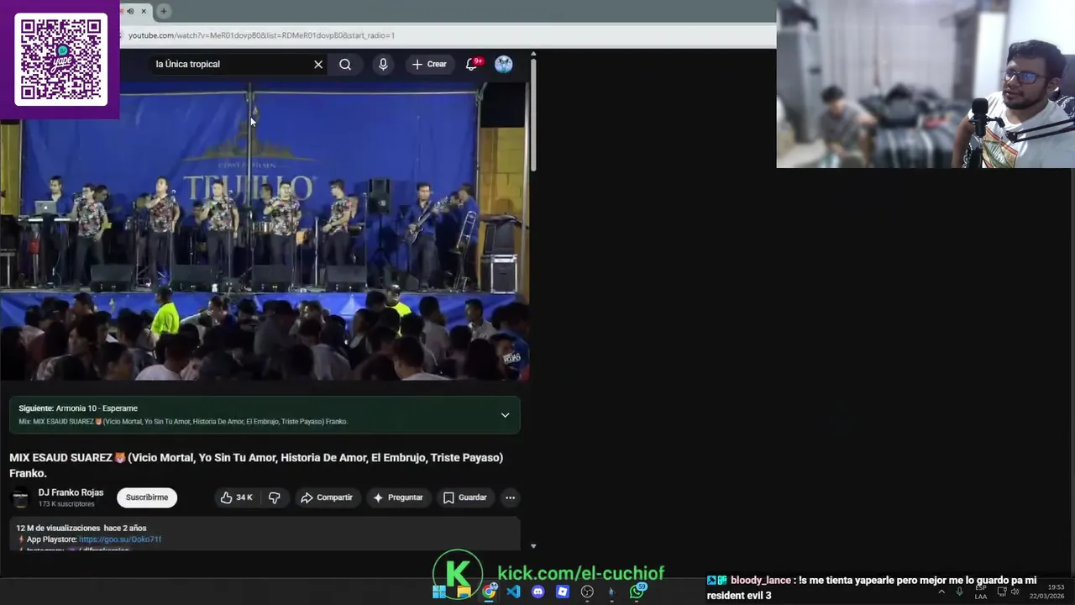Open File Explorer from taskbar
The width and height of the screenshot is (1075, 605).
coord(464,592)
